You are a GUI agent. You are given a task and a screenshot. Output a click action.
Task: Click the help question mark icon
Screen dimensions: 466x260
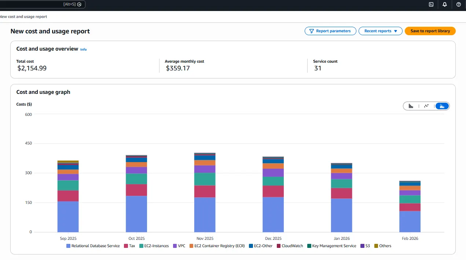pyautogui.click(x=458, y=5)
